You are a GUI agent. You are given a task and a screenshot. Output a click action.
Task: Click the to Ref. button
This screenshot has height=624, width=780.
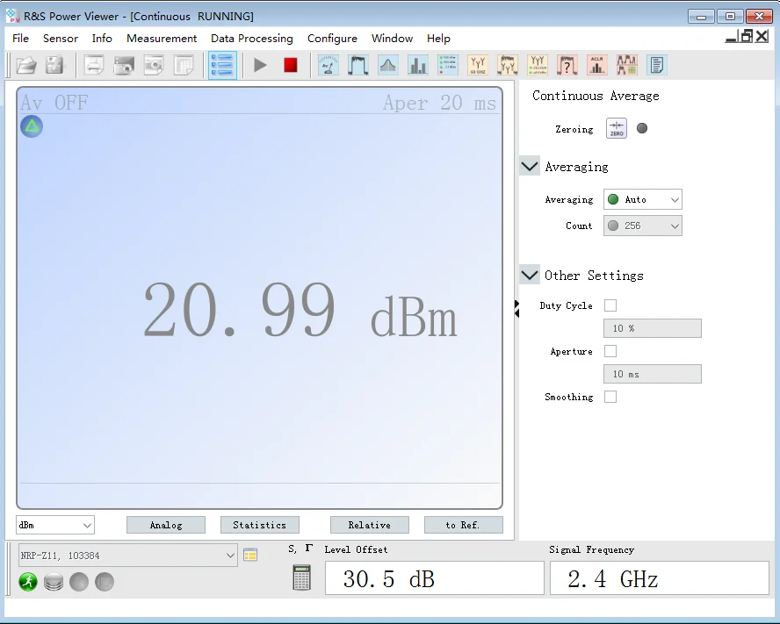coord(463,525)
